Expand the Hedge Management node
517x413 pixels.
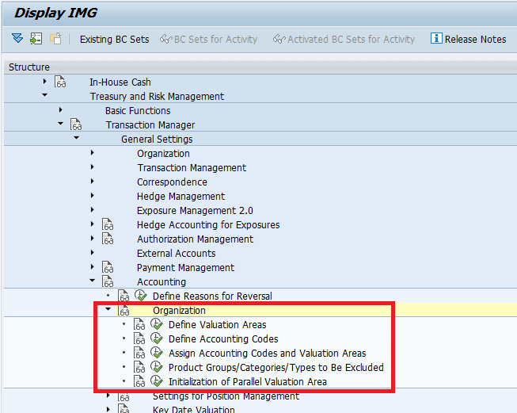point(92,196)
